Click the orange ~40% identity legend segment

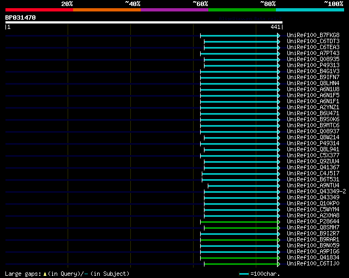point(107,10)
